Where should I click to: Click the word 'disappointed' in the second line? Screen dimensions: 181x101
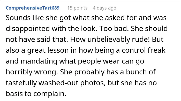coord(28,29)
